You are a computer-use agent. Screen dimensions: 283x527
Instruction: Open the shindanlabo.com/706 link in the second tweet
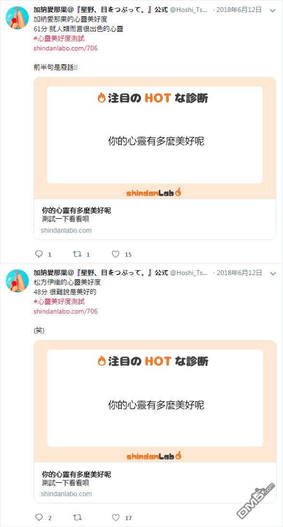click(x=65, y=311)
